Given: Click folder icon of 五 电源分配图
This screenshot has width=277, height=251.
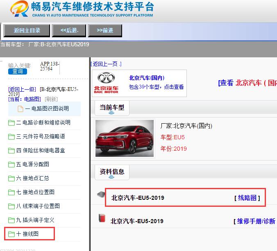Looking at the screenshot, I should (x=11, y=165).
